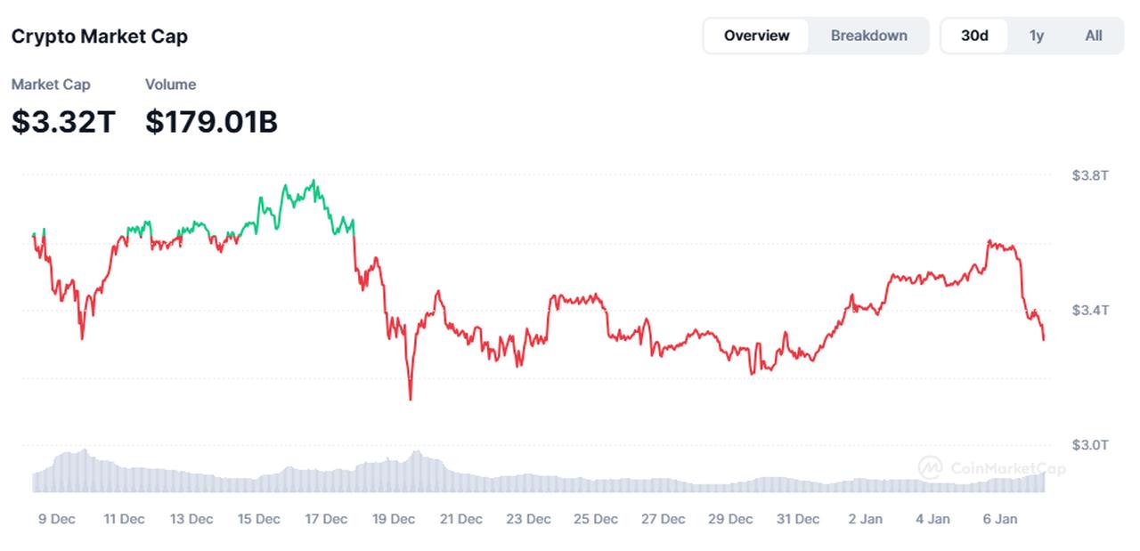Click the chart's highest green peak near 17 Dec
Image resolution: width=1140 pixels, height=551 pixels.
coord(313,179)
